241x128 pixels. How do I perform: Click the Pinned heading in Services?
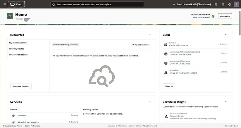14,109
